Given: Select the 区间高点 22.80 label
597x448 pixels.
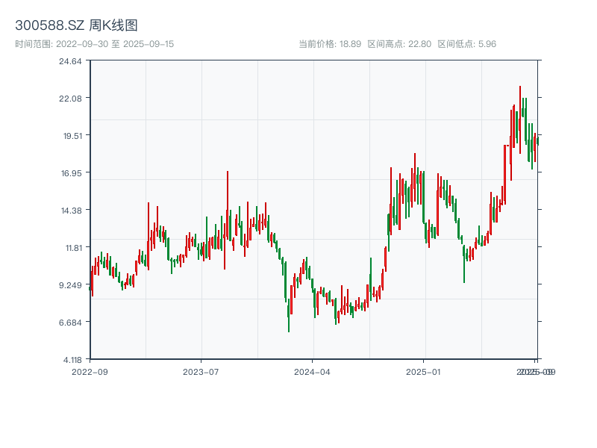Looking at the screenshot, I should (399, 44).
